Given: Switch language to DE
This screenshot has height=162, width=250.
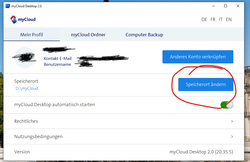Looking at the screenshot, I should pos(204,19).
